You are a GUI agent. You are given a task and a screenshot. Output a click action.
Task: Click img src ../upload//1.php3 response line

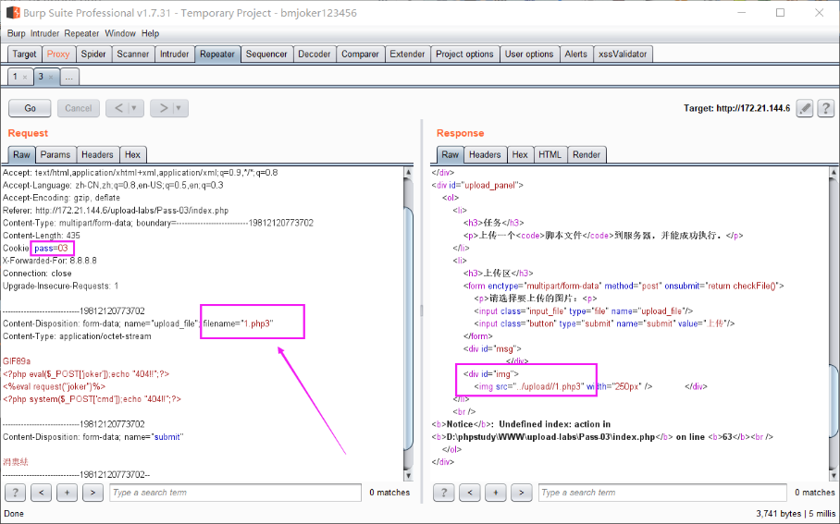tap(563, 386)
